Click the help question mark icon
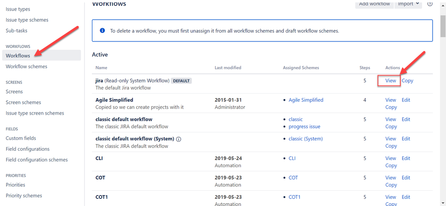446x206 pixels. (430, 4)
